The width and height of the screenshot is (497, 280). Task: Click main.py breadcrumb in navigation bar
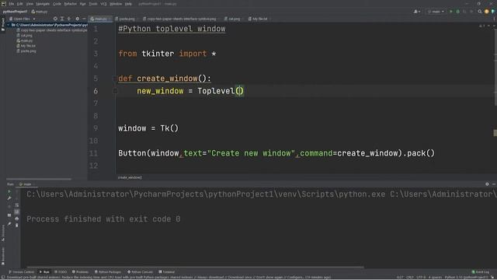(40, 12)
